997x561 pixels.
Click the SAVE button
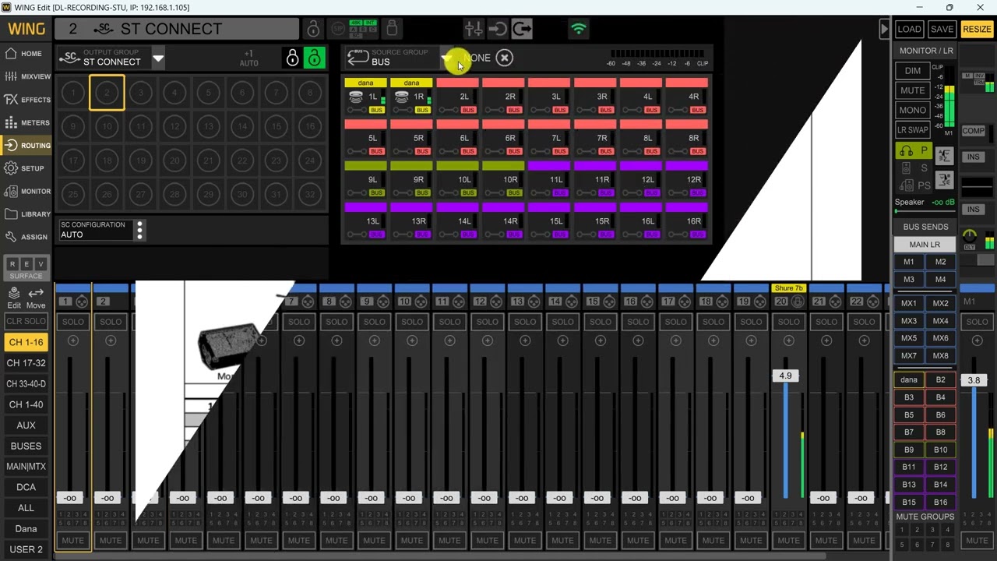coord(942,30)
